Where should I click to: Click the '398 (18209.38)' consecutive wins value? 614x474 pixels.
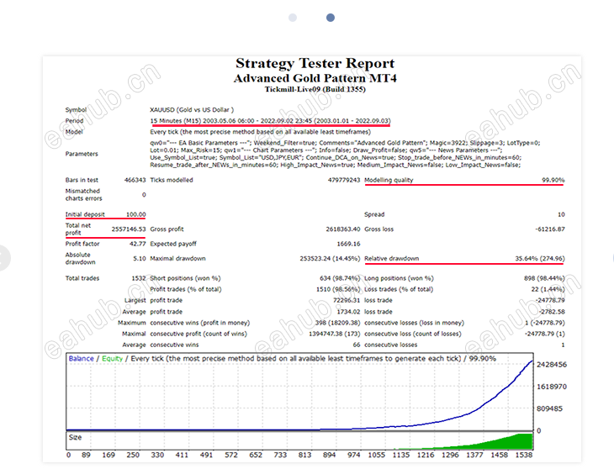click(x=337, y=323)
